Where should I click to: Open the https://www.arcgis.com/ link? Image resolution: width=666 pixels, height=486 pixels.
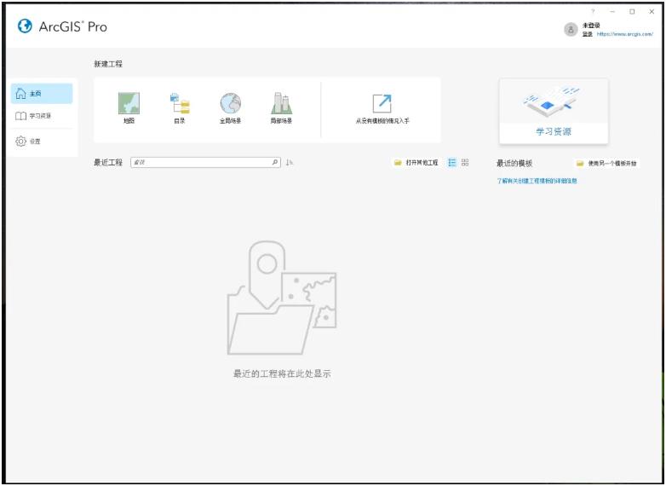point(625,34)
